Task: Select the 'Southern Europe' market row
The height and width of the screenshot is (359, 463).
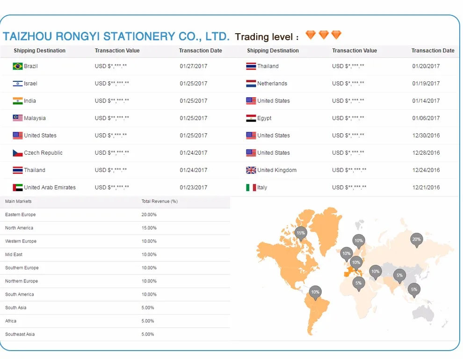Action: click(x=115, y=268)
